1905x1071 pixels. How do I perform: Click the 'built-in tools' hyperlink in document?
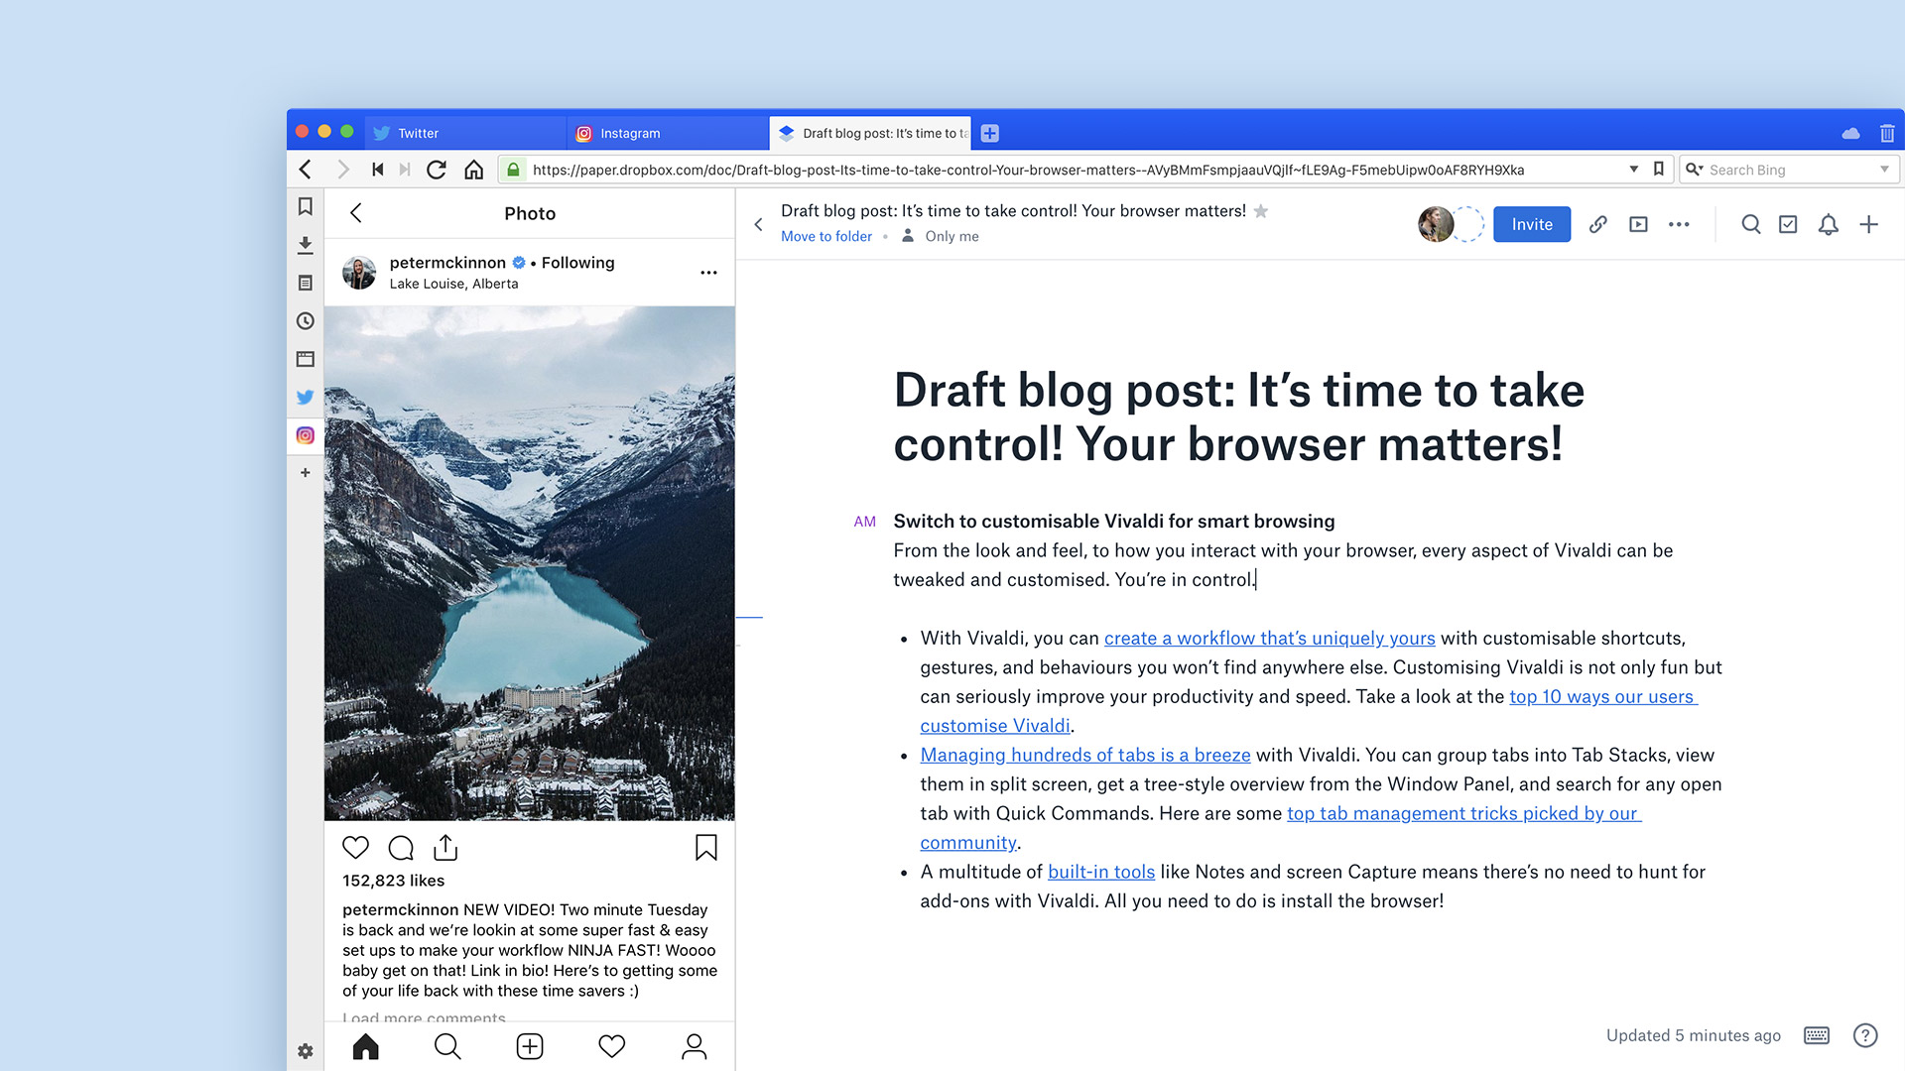(x=1100, y=871)
